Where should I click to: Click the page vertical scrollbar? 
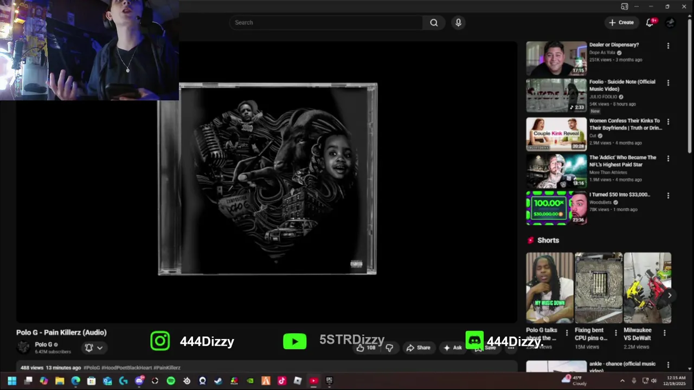pyautogui.click(x=690, y=87)
